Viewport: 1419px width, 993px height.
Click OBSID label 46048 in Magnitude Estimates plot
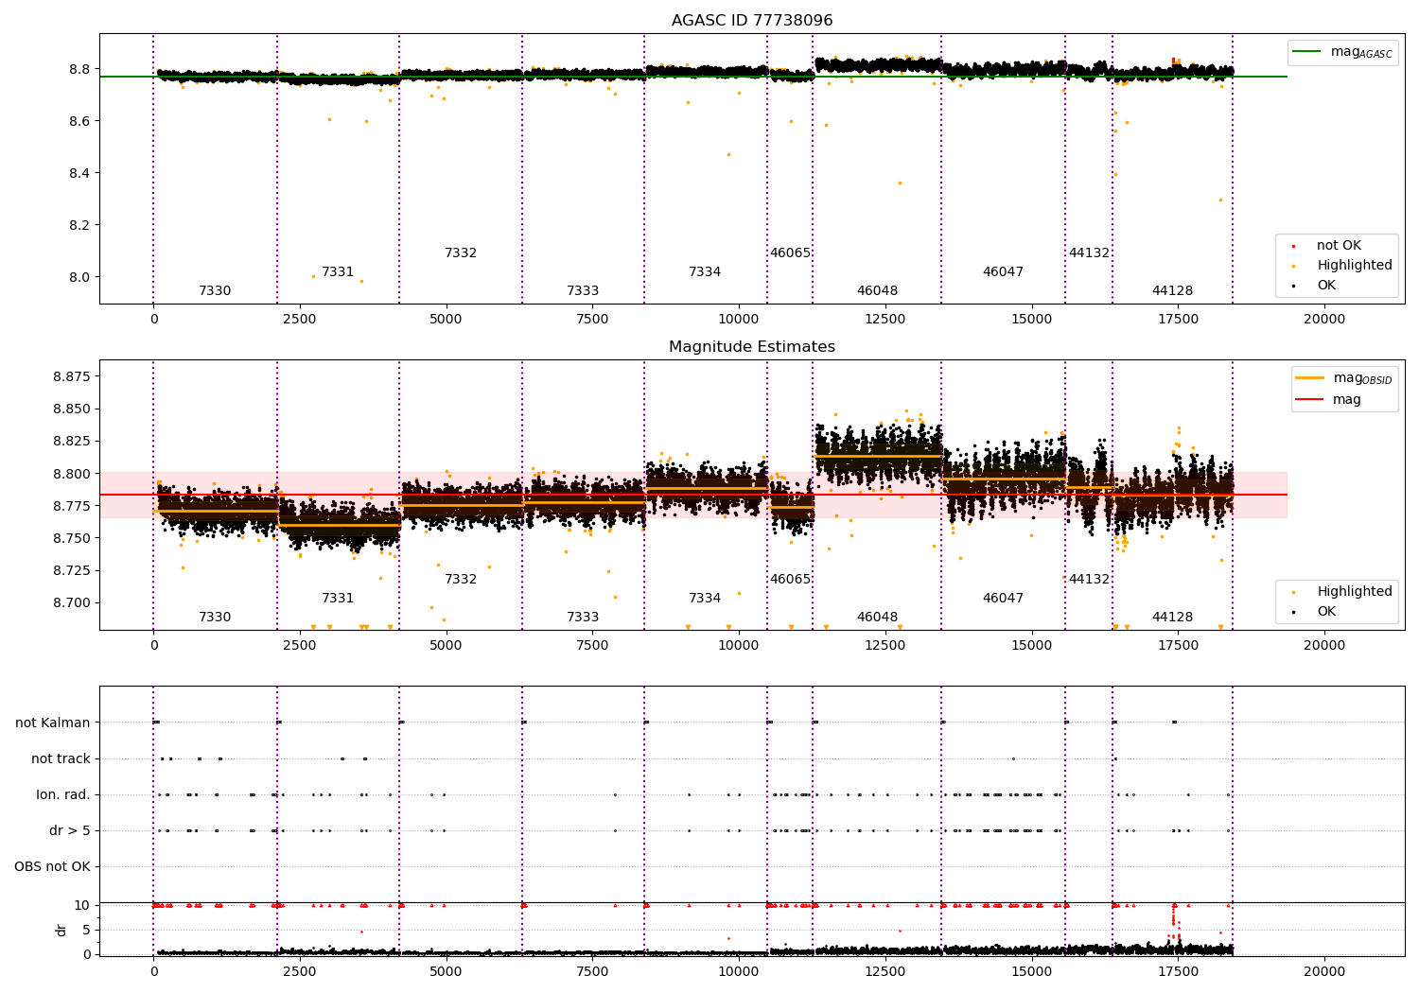coord(877,618)
